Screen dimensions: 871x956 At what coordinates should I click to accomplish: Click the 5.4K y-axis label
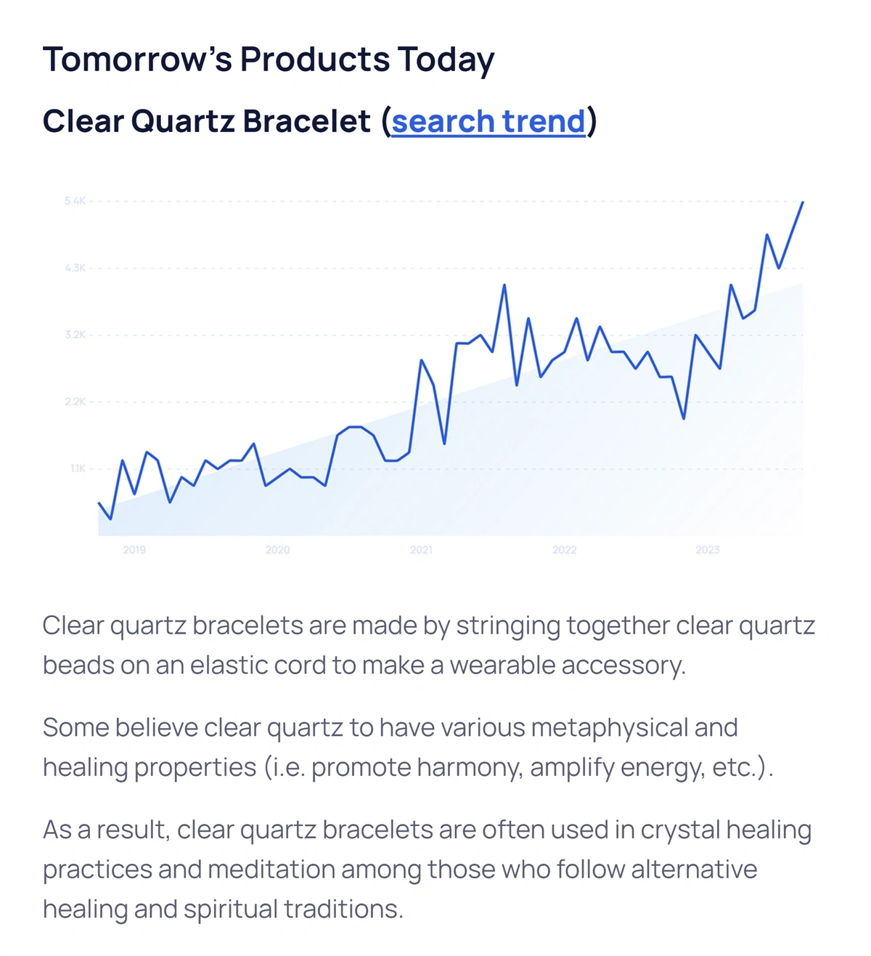75,201
